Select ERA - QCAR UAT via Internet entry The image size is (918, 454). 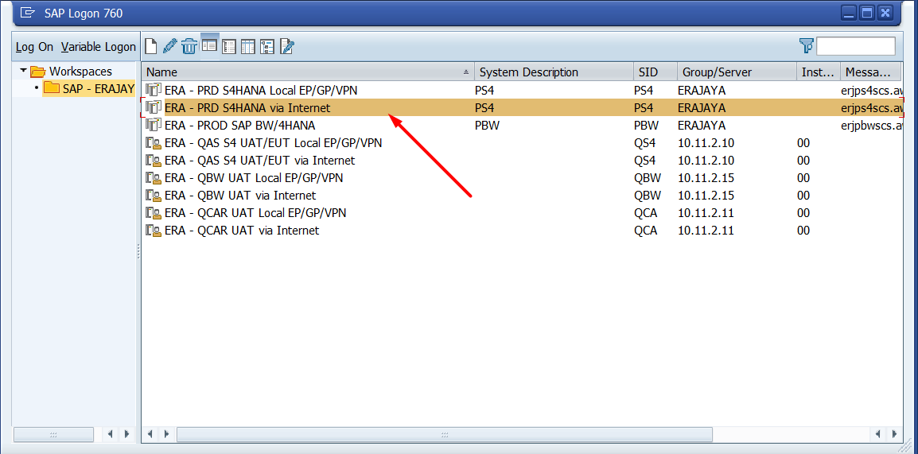(241, 231)
